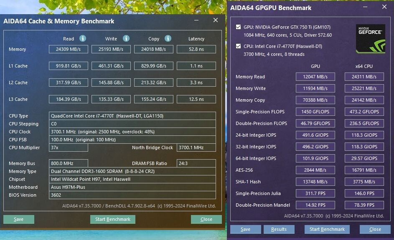Uncheck the GPU NVIDIA GeForce GTX 750 Ti checkbox
The image size is (394, 240).
tap(238, 27)
